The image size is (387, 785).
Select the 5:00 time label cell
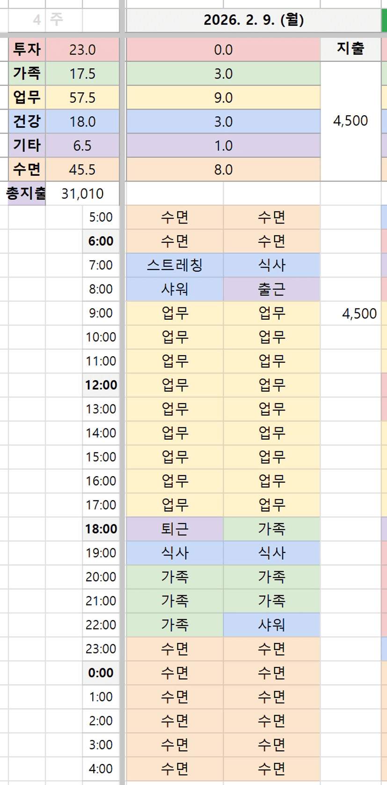tap(101, 217)
